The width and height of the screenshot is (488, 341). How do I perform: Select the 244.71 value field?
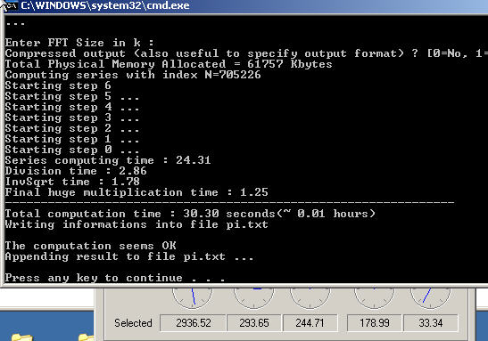coord(310,323)
